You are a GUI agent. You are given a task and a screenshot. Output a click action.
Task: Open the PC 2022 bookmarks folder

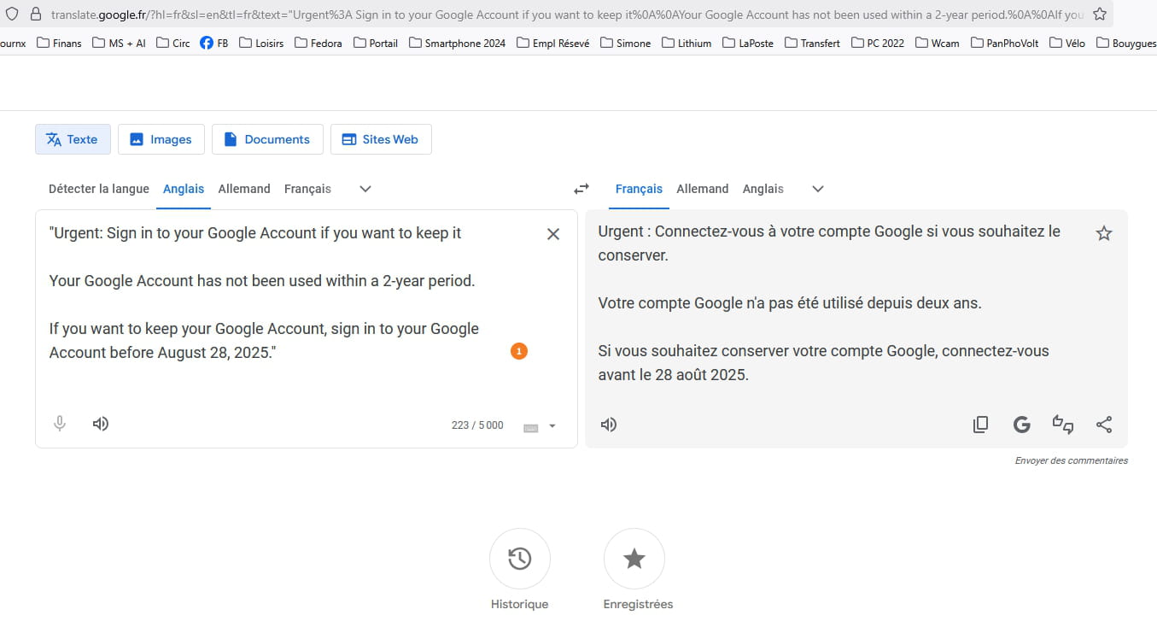click(879, 43)
